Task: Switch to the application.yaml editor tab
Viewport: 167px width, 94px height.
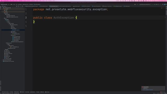Action: click(x=76, y=6)
